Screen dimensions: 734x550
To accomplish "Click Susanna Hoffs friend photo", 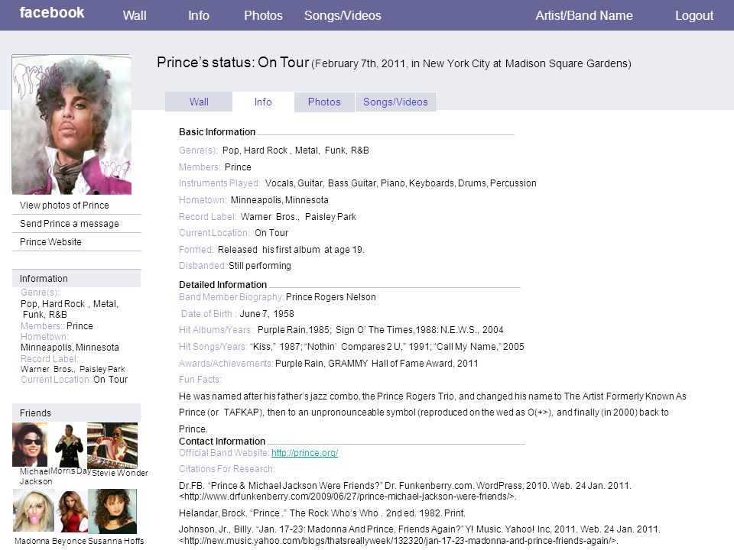I will (x=112, y=511).
